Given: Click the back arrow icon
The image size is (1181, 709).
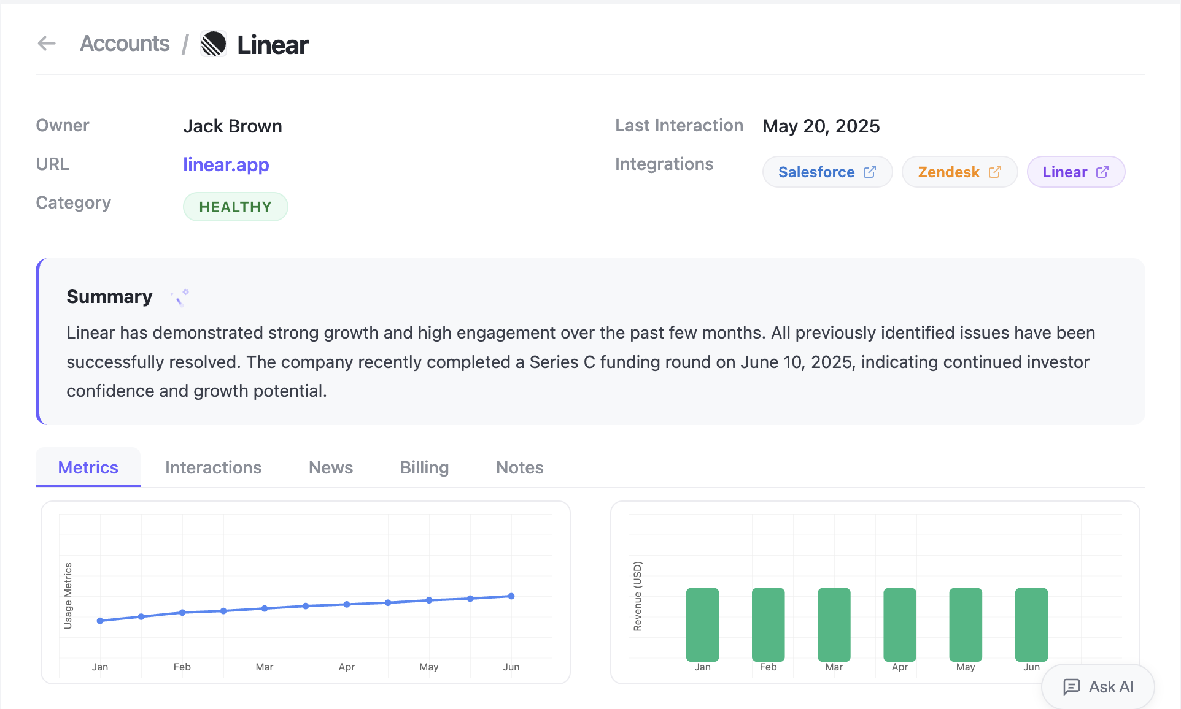Looking at the screenshot, I should (x=47, y=44).
